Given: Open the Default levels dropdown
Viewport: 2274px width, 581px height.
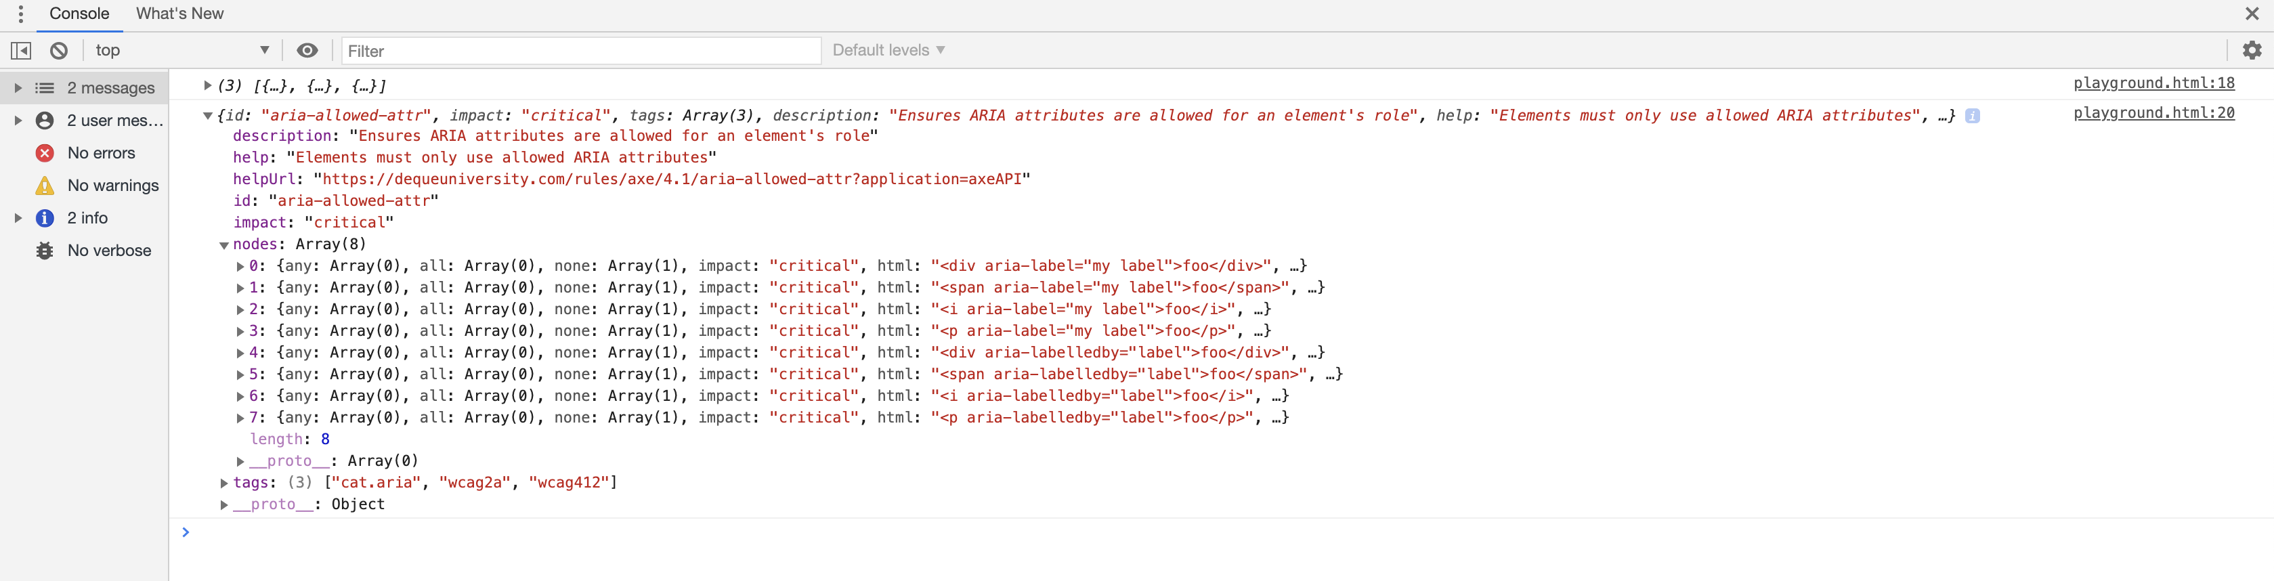Looking at the screenshot, I should coord(888,50).
